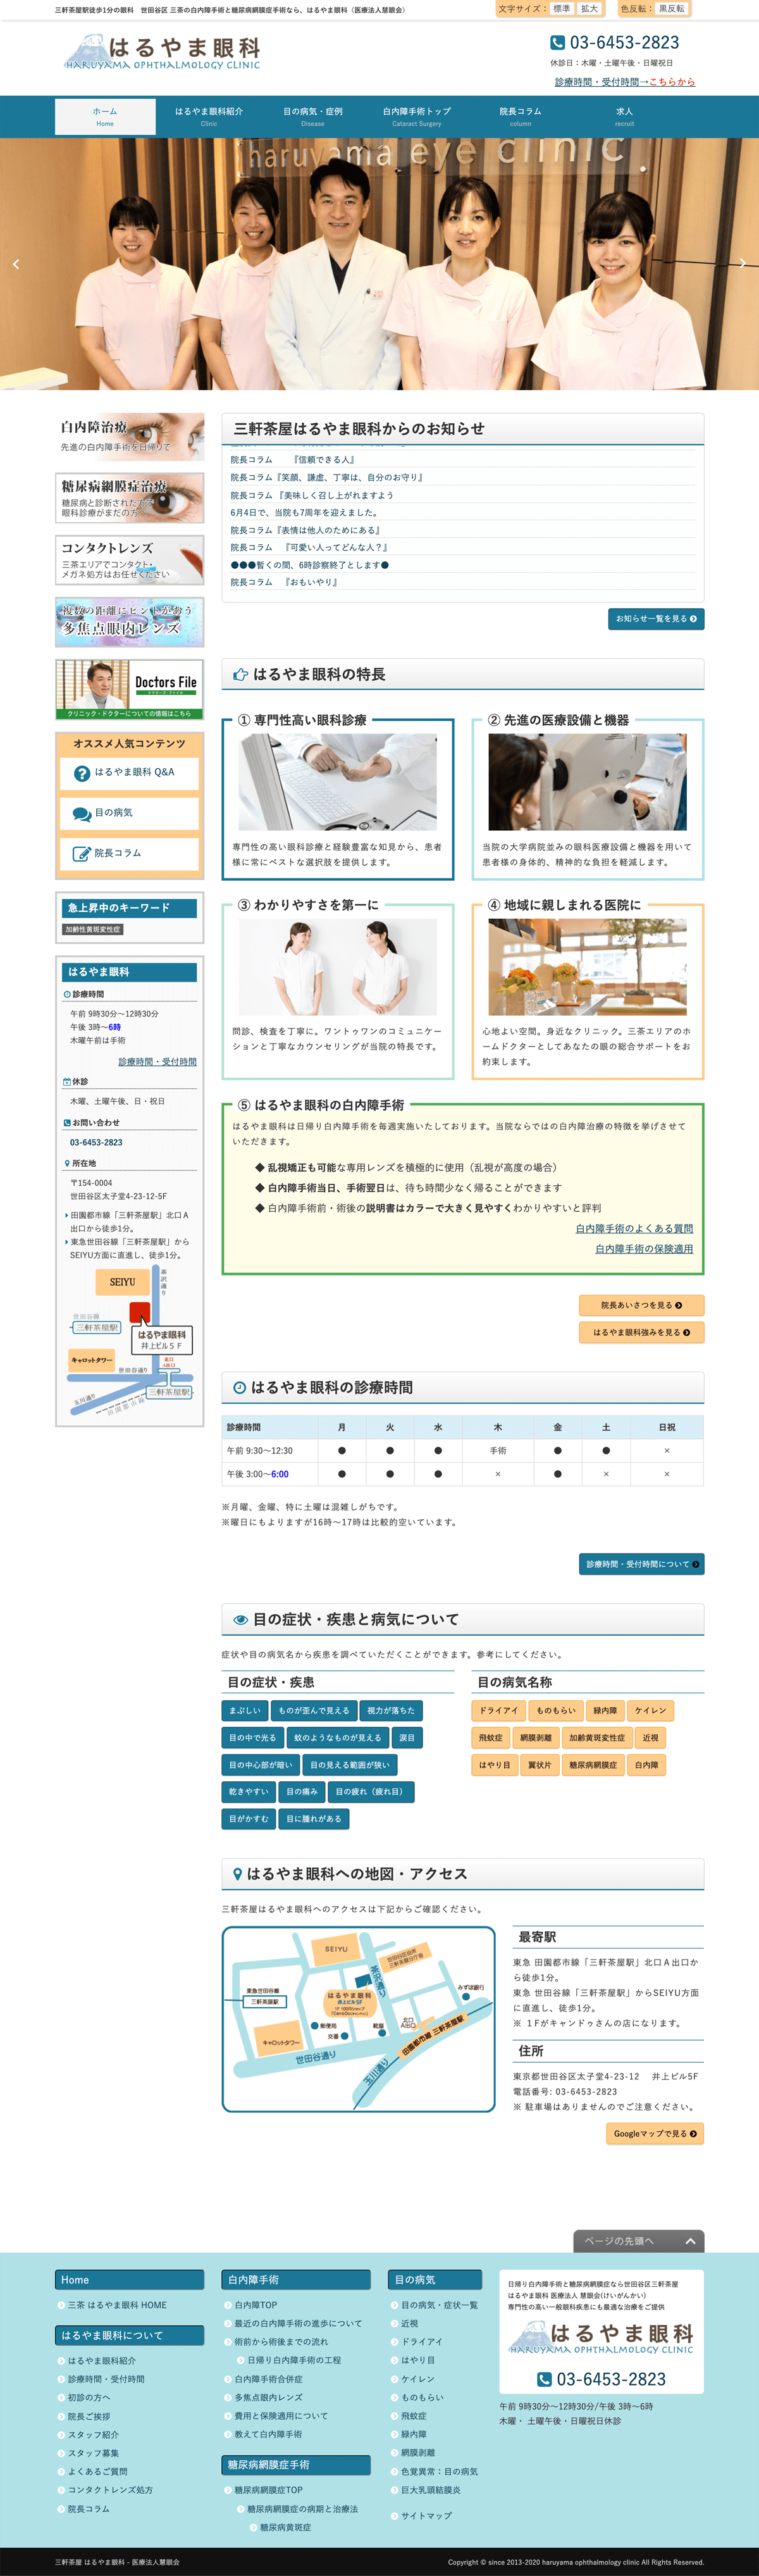Open the 白内障治療 sidebar banner

[x=130, y=437]
